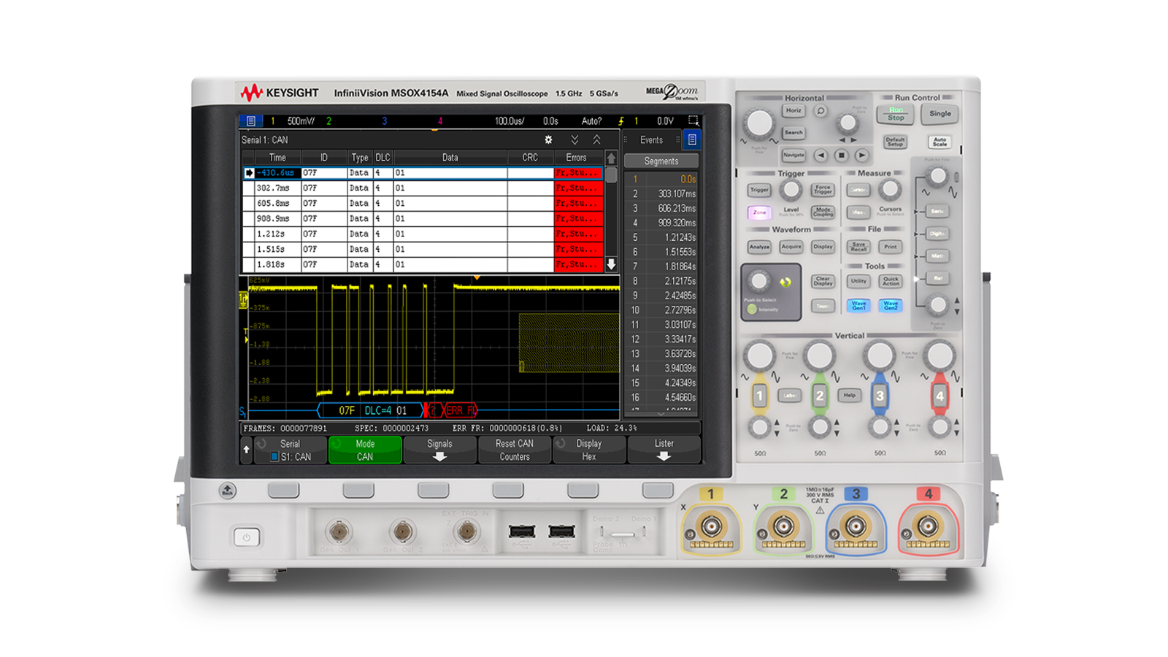The height and width of the screenshot is (657, 1168).
Task: Toggle the Wave Gen2 key
Action: pos(891,305)
